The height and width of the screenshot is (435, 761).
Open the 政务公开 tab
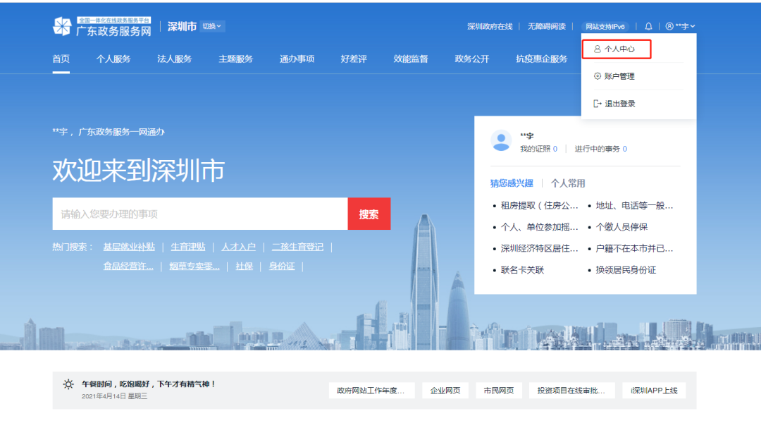click(471, 59)
